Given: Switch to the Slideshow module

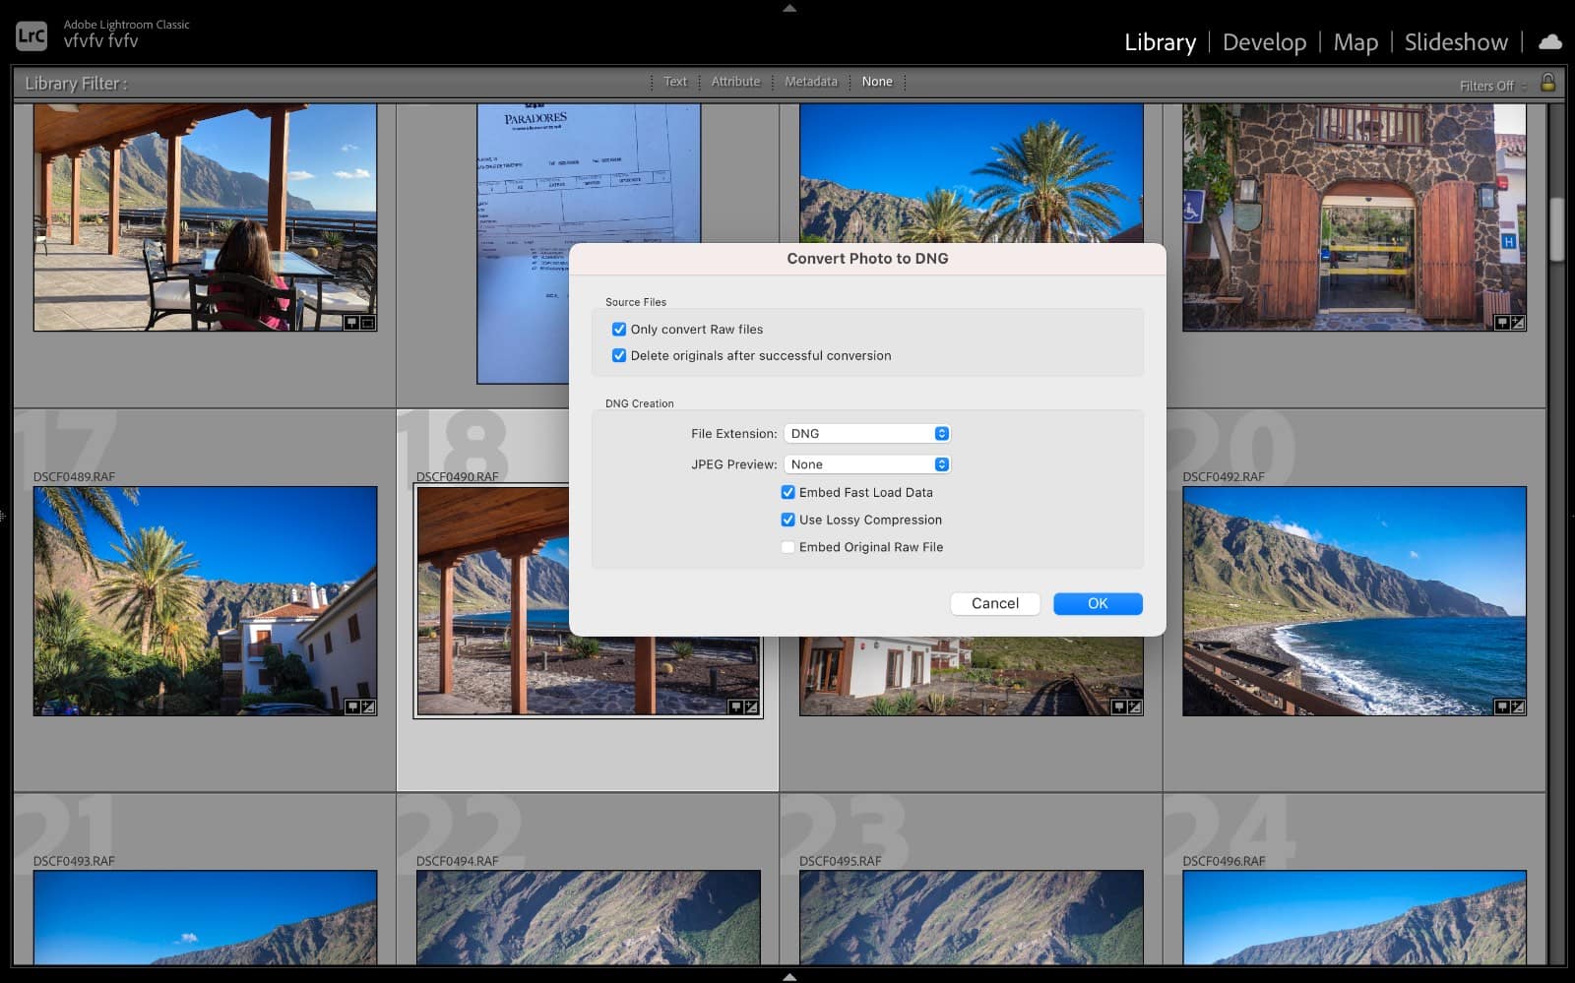Looking at the screenshot, I should pyautogui.click(x=1456, y=42).
